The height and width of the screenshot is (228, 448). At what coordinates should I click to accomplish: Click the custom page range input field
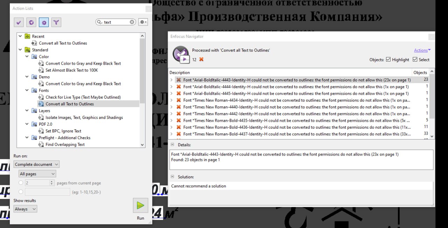(x=47, y=192)
